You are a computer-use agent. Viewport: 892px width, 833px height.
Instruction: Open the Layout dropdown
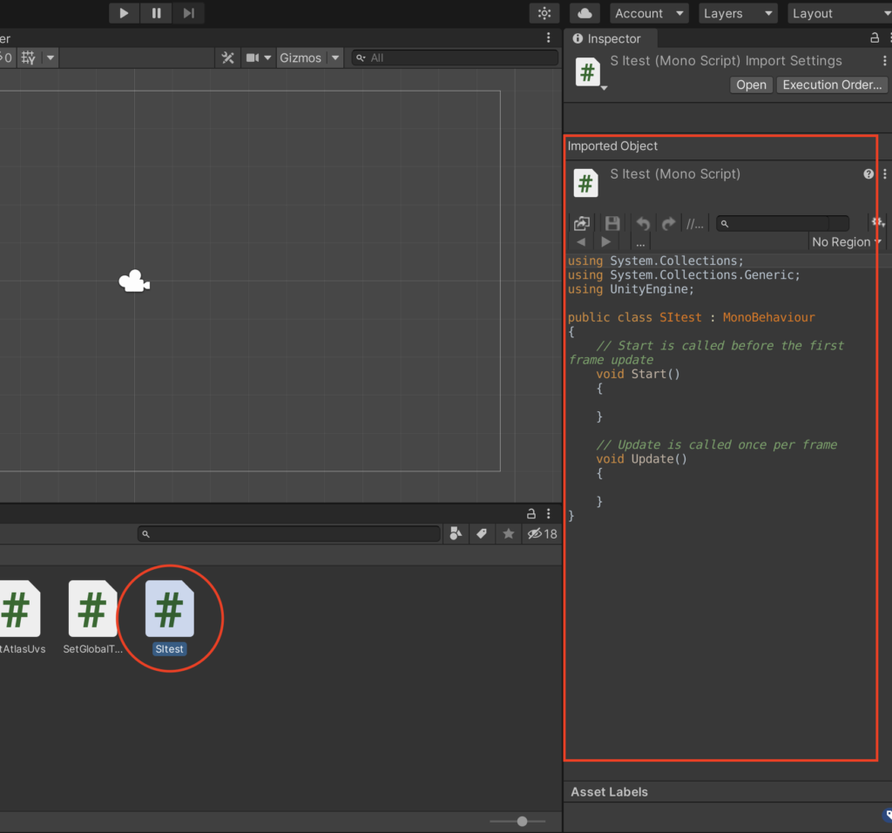(838, 13)
